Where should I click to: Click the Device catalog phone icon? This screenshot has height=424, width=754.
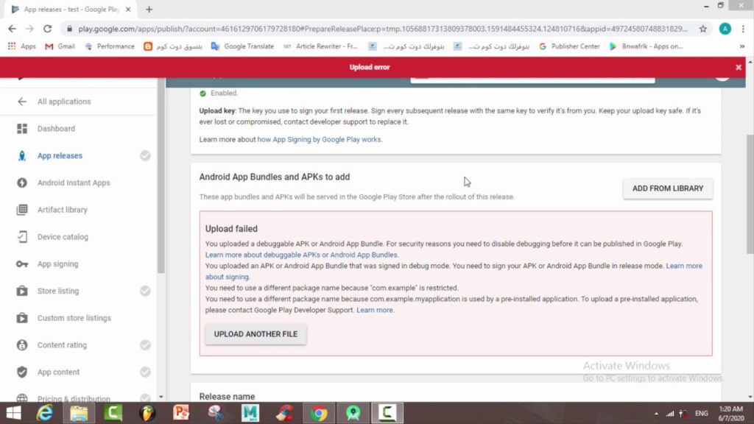click(22, 236)
